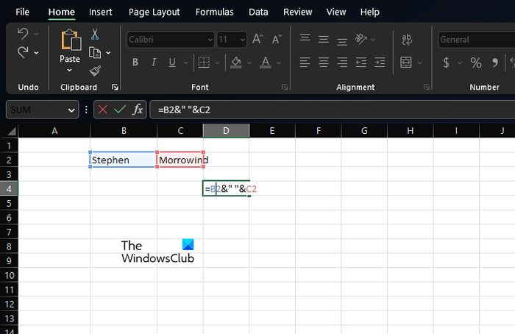The height and width of the screenshot is (334, 515).
Task: Select cell C2 containing Morrowind
Action: click(180, 160)
